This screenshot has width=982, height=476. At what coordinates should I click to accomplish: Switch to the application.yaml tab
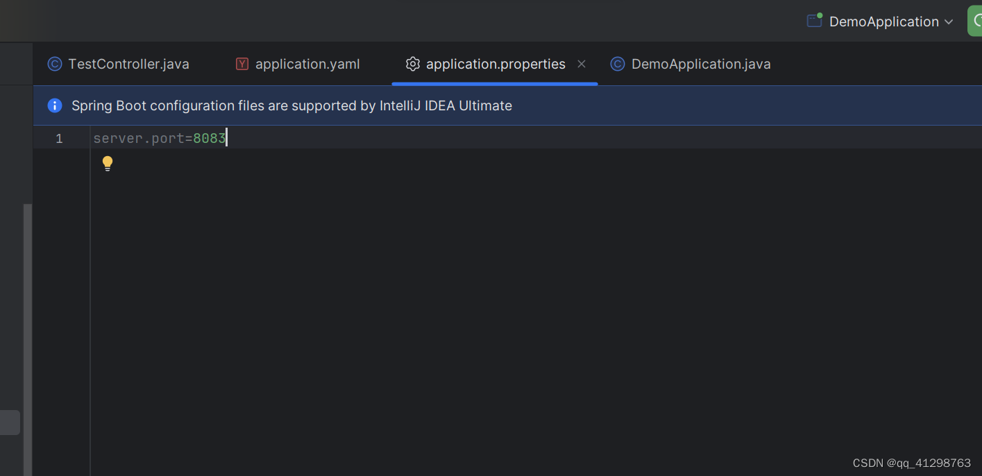tap(307, 64)
